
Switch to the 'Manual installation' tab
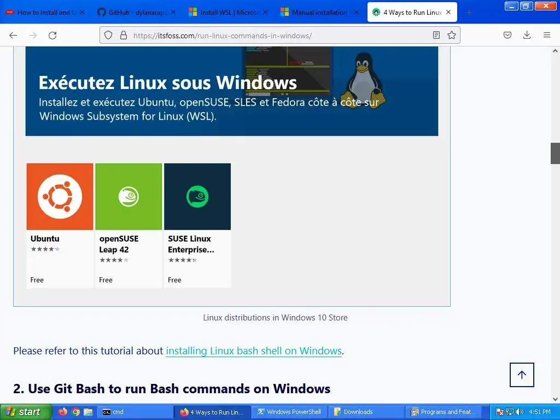coord(319,13)
